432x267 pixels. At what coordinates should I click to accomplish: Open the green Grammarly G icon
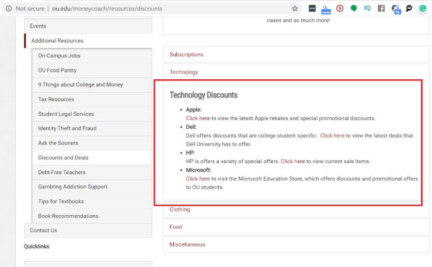click(x=423, y=9)
